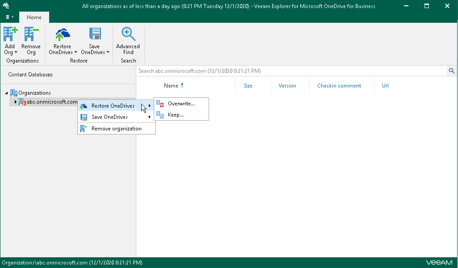Screen dimensions: 458x268
Task: Click the Remove Org building icon
Action: coord(31,34)
